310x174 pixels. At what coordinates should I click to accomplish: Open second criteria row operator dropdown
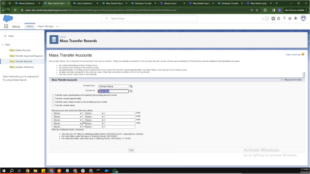[94, 117]
